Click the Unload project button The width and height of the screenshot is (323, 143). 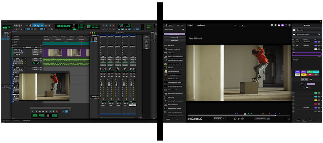tap(174, 40)
